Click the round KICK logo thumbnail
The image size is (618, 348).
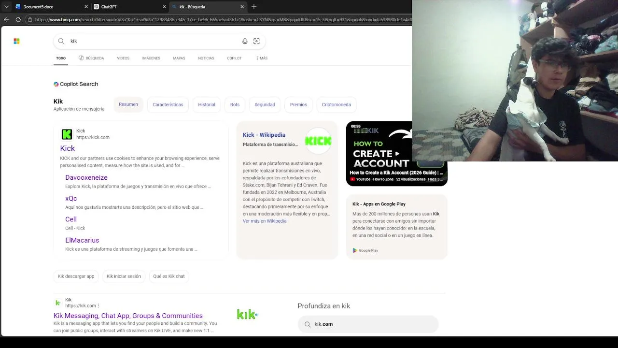pos(318,141)
